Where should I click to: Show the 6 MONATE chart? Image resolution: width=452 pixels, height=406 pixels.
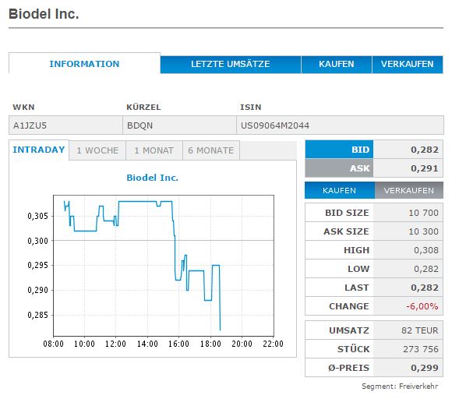pyautogui.click(x=211, y=150)
